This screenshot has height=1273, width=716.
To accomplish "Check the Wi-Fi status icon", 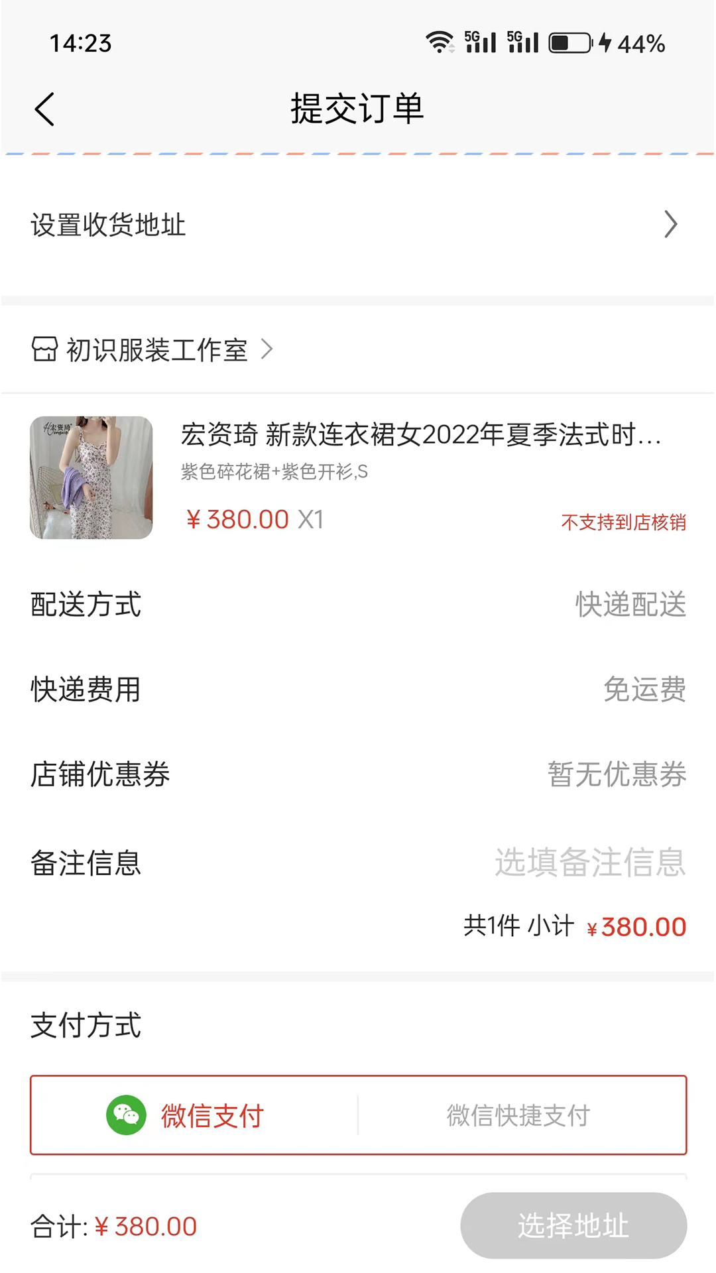I will click(x=440, y=42).
